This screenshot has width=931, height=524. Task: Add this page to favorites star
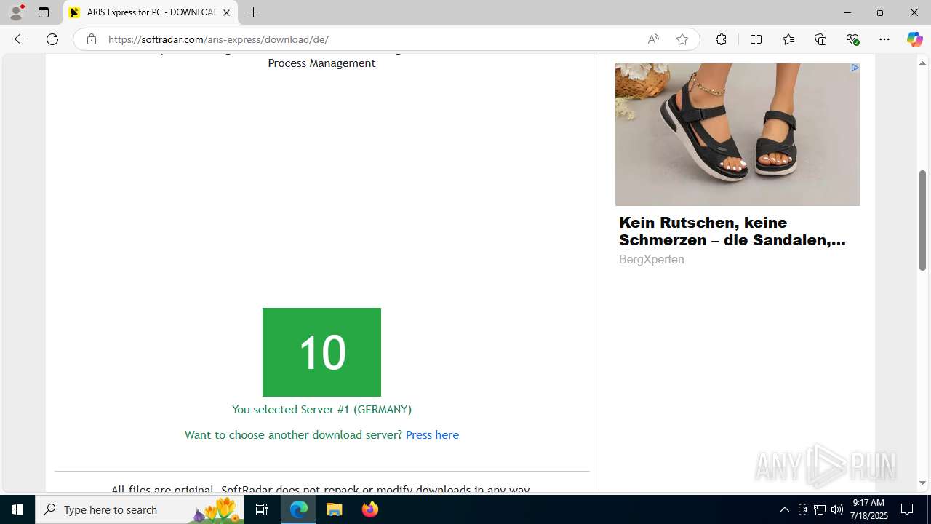coord(682,39)
